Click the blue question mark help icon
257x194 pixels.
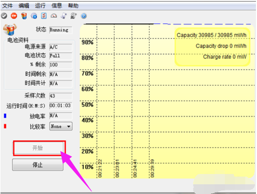(84, 16)
